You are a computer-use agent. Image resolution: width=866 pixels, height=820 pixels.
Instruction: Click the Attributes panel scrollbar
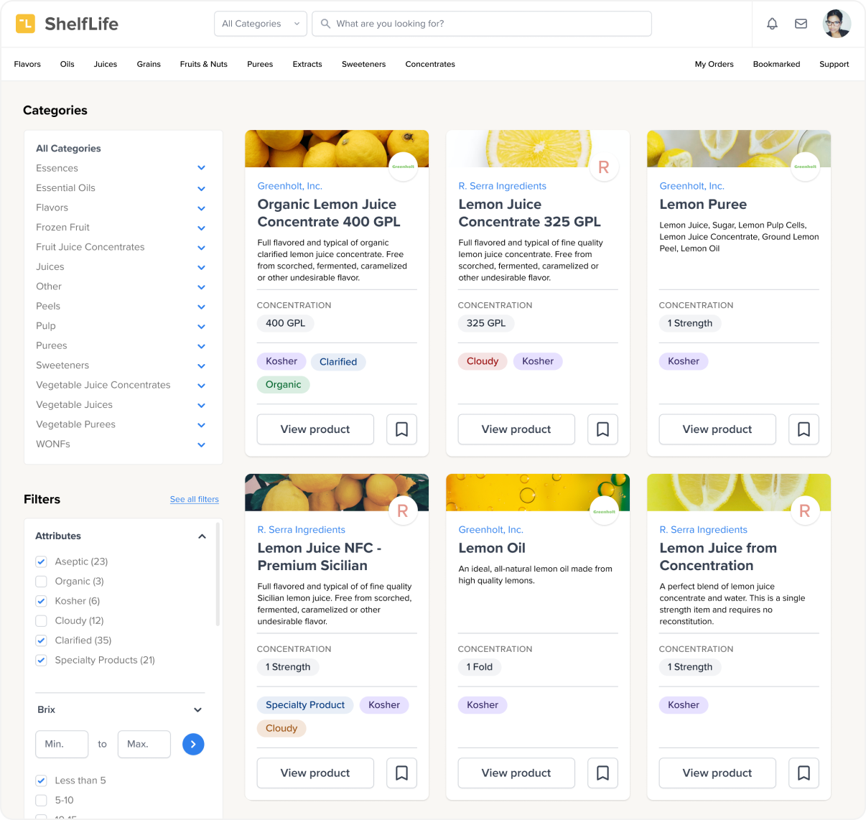218,574
